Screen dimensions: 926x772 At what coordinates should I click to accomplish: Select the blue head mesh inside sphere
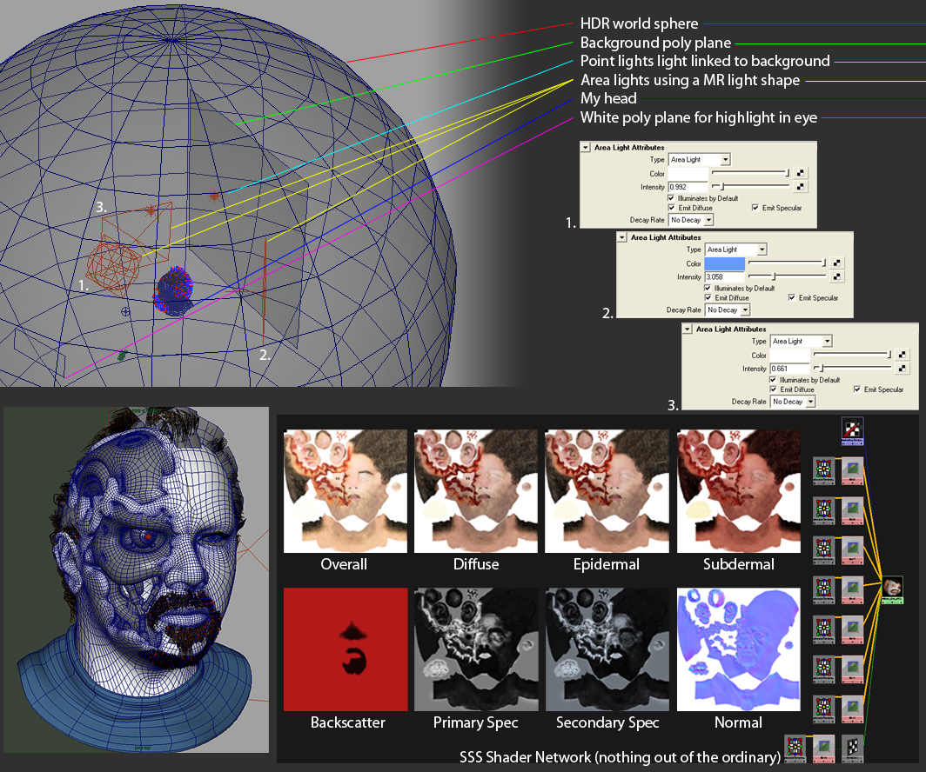point(173,291)
